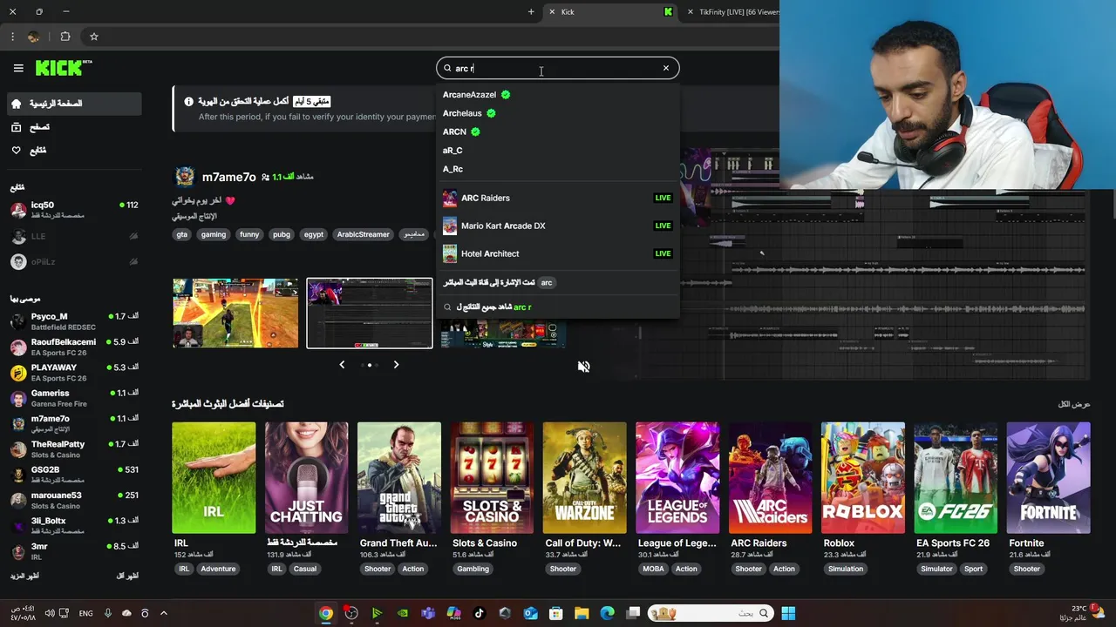Go to next carousel slide
Screen dimensions: 1116x627
(396, 365)
